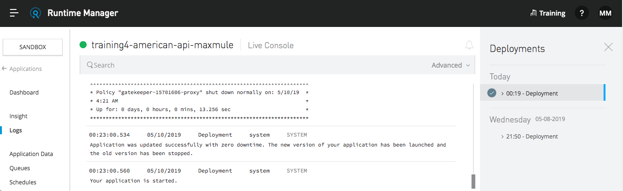Click into the log Search field
The width and height of the screenshot is (623, 191).
click(256, 65)
